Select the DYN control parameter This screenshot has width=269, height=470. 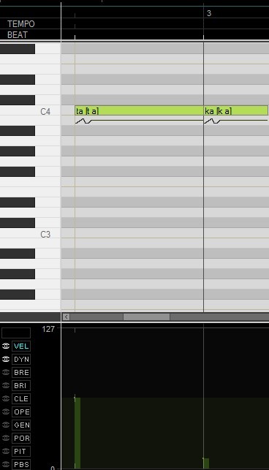click(21, 359)
